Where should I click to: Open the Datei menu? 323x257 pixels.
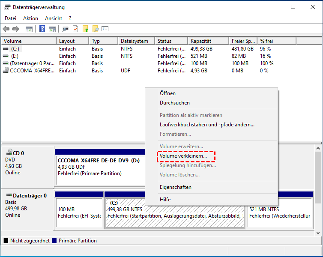coord(11,18)
